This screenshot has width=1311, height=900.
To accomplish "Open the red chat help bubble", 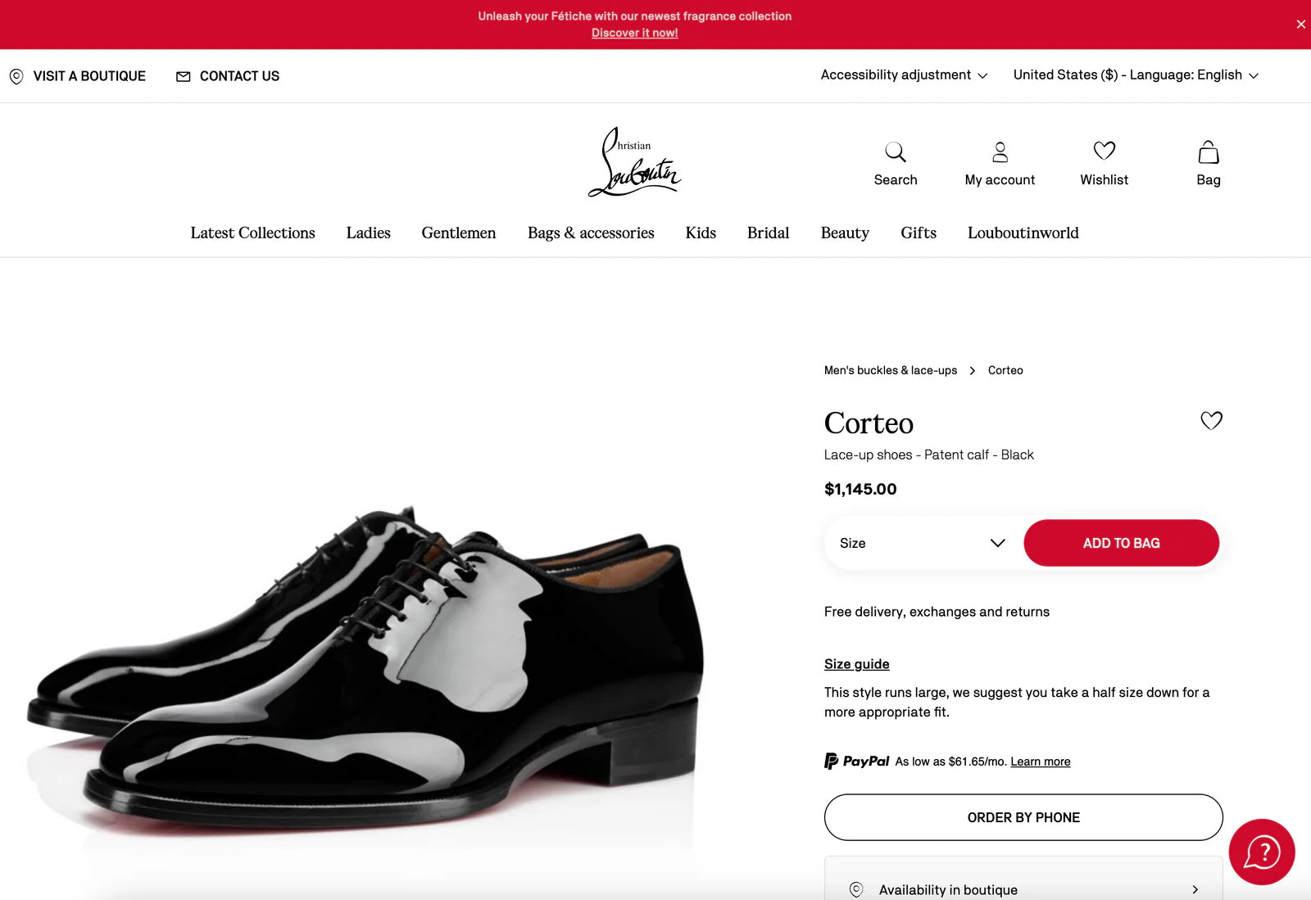I will pos(1261,852).
